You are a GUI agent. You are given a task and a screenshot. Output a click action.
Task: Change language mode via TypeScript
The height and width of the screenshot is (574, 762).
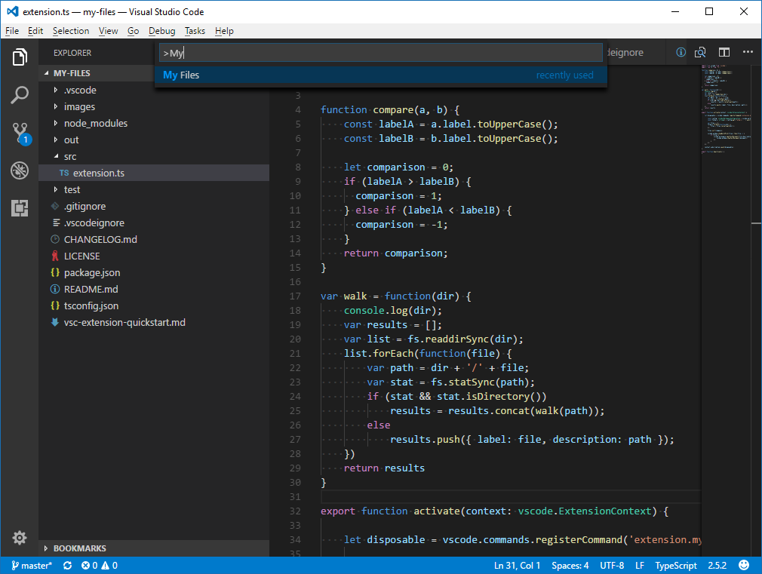[675, 565]
